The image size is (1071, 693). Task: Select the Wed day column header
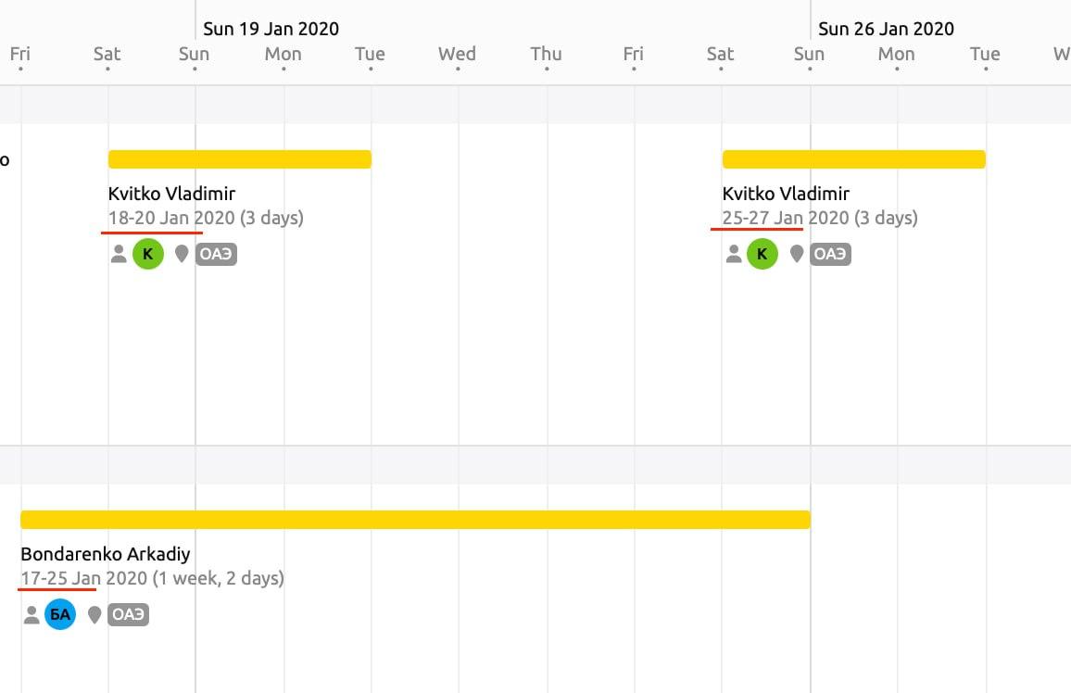[457, 54]
